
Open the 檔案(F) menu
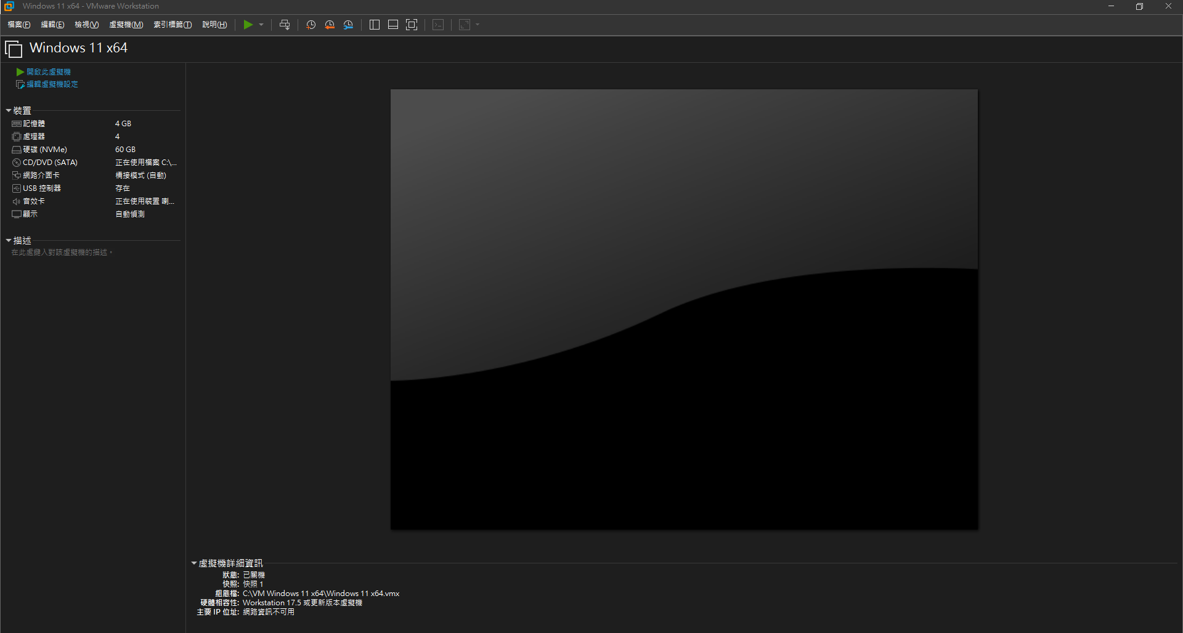(19, 25)
